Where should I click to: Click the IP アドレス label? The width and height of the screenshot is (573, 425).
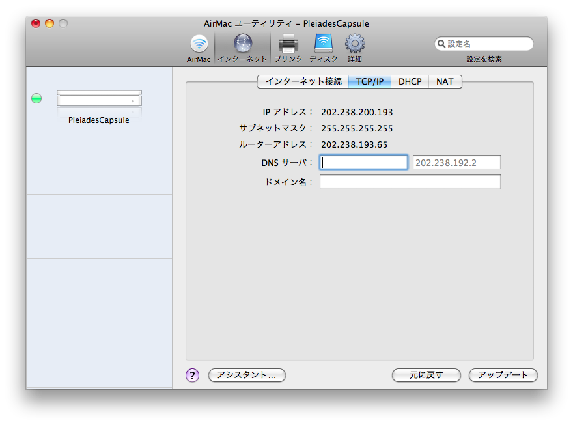point(288,112)
